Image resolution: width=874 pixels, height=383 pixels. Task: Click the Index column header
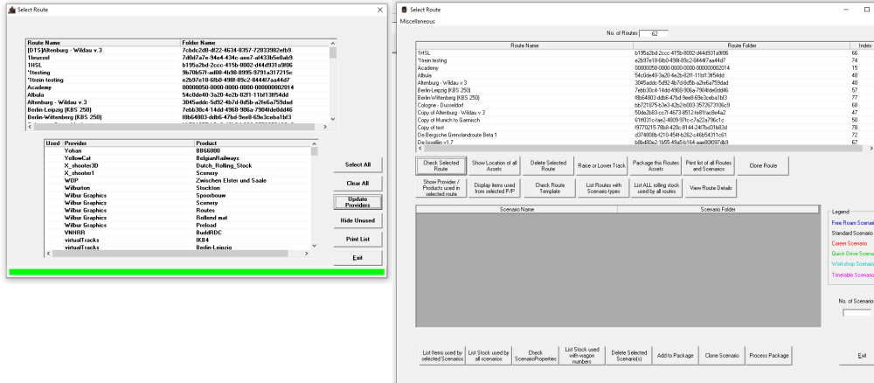click(x=864, y=45)
